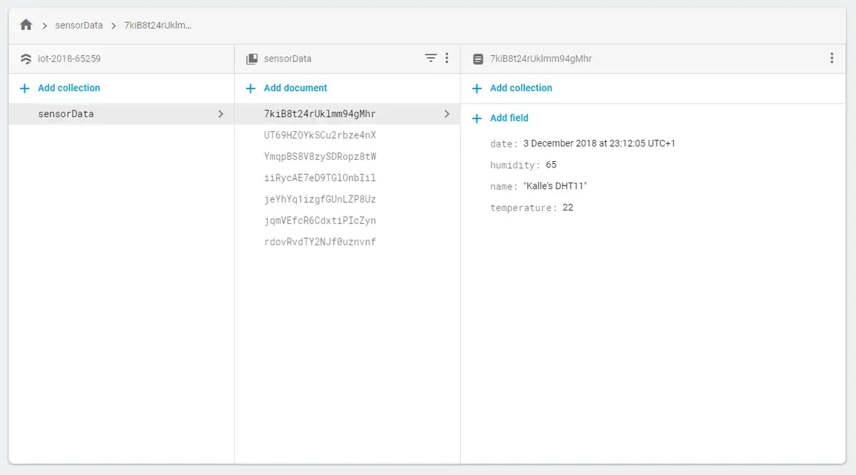Click the Add field link
The image size is (856, 475).
click(506, 118)
